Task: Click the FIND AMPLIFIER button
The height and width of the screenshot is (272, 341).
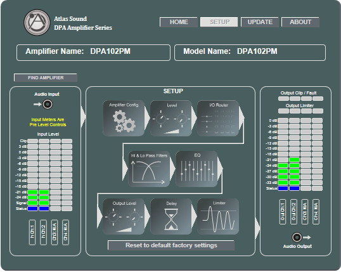Action: (x=46, y=78)
